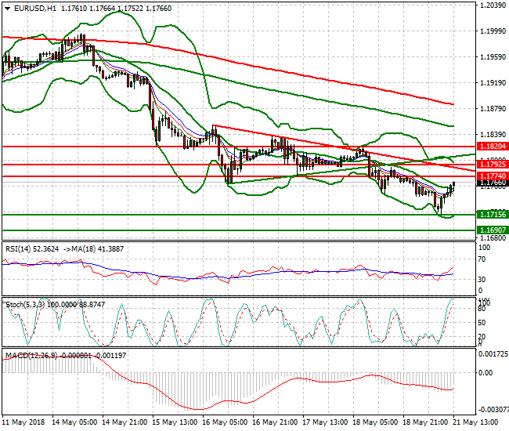Select the 1.18790 price scale value
The image size is (509, 431).
point(493,108)
